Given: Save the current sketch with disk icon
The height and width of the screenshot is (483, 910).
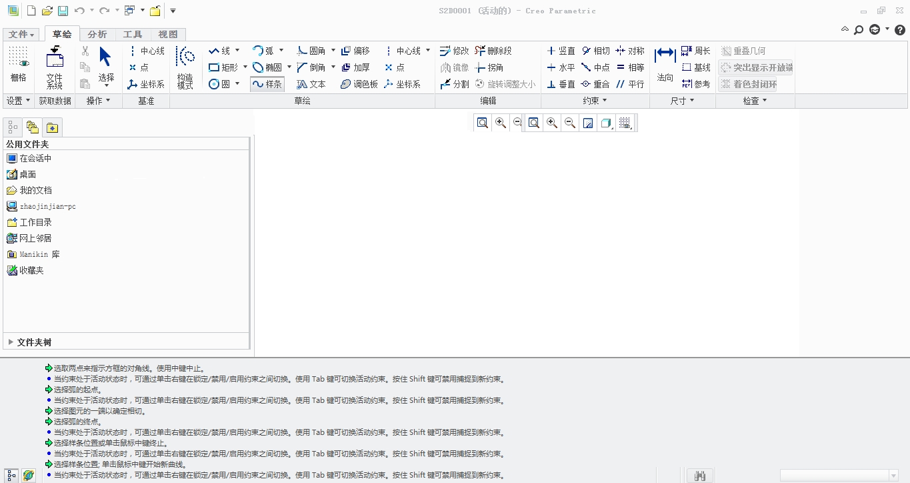Looking at the screenshot, I should tap(63, 11).
